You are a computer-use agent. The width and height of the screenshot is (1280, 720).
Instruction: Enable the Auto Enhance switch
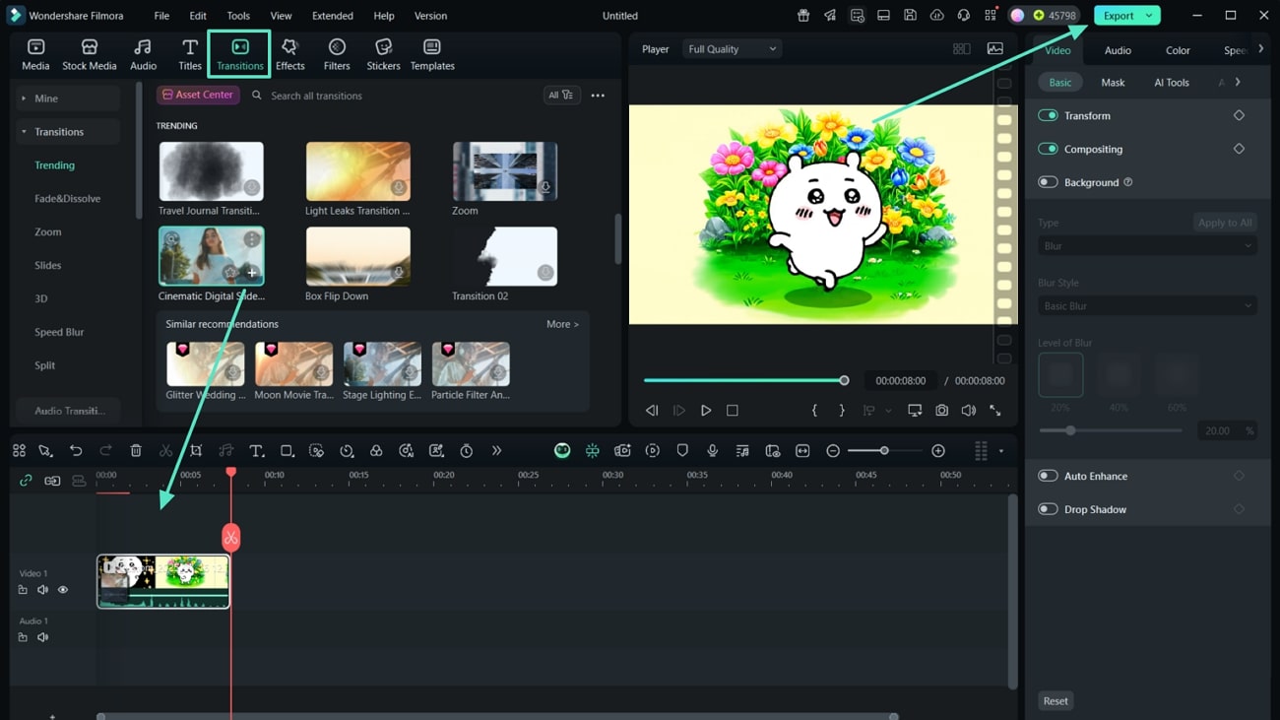[1048, 476]
